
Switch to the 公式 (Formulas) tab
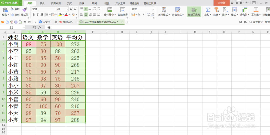click(69, 3)
